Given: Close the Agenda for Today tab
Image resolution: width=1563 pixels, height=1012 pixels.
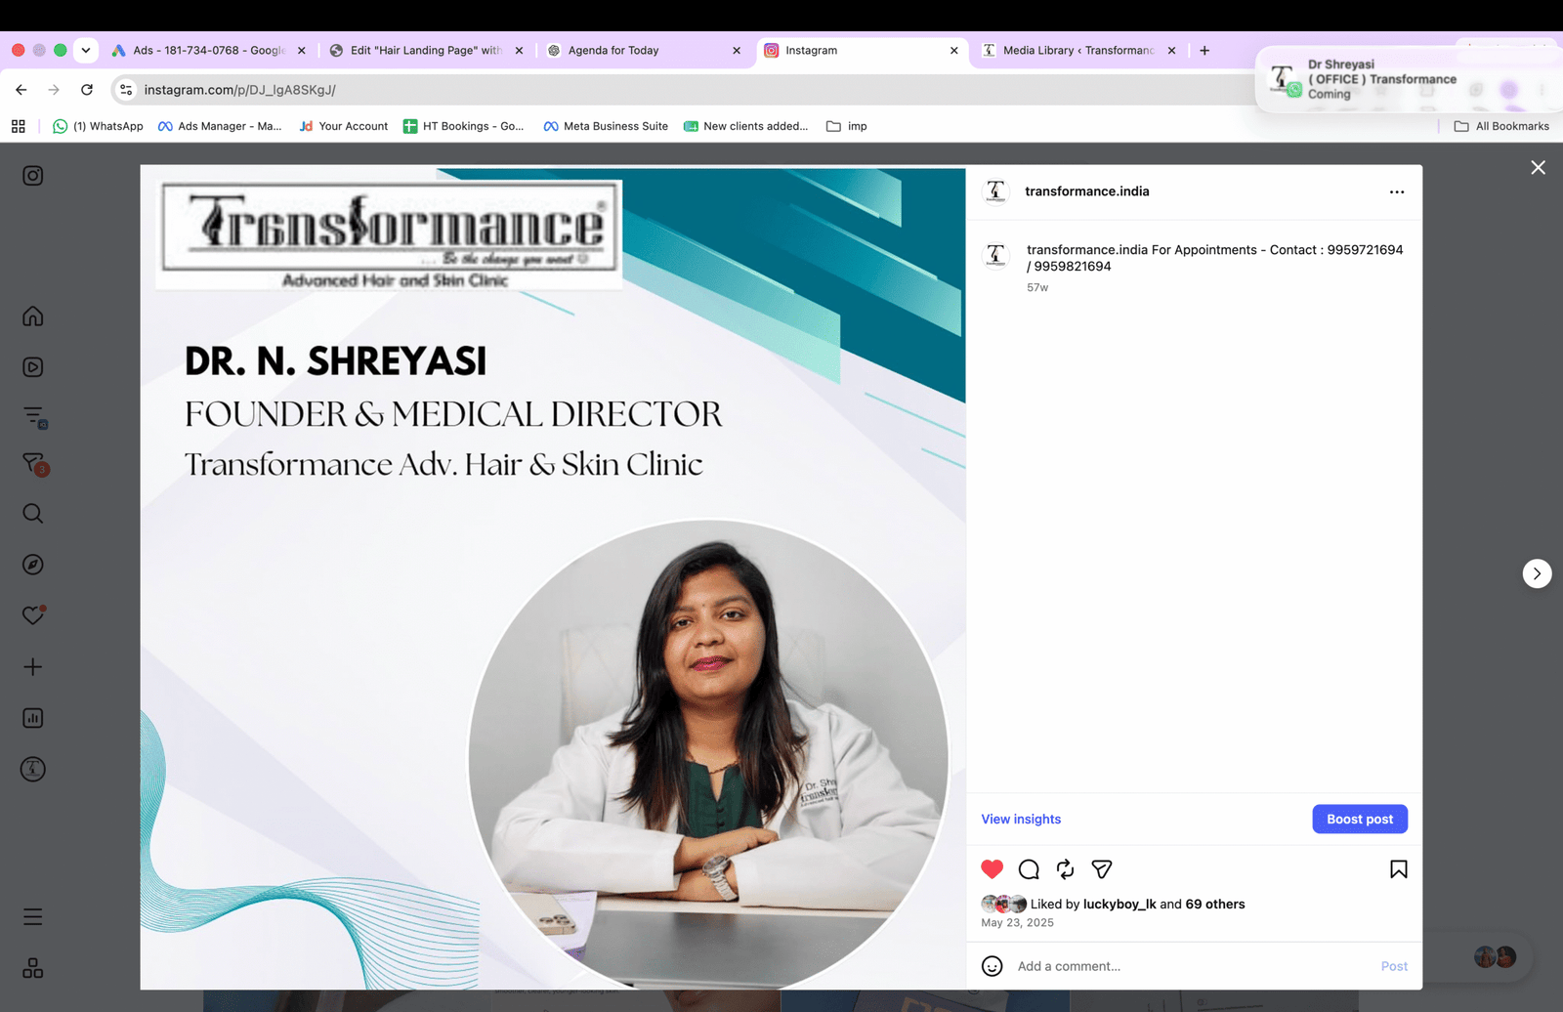Looking at the screenshot, I should click(x=737, y=51).
